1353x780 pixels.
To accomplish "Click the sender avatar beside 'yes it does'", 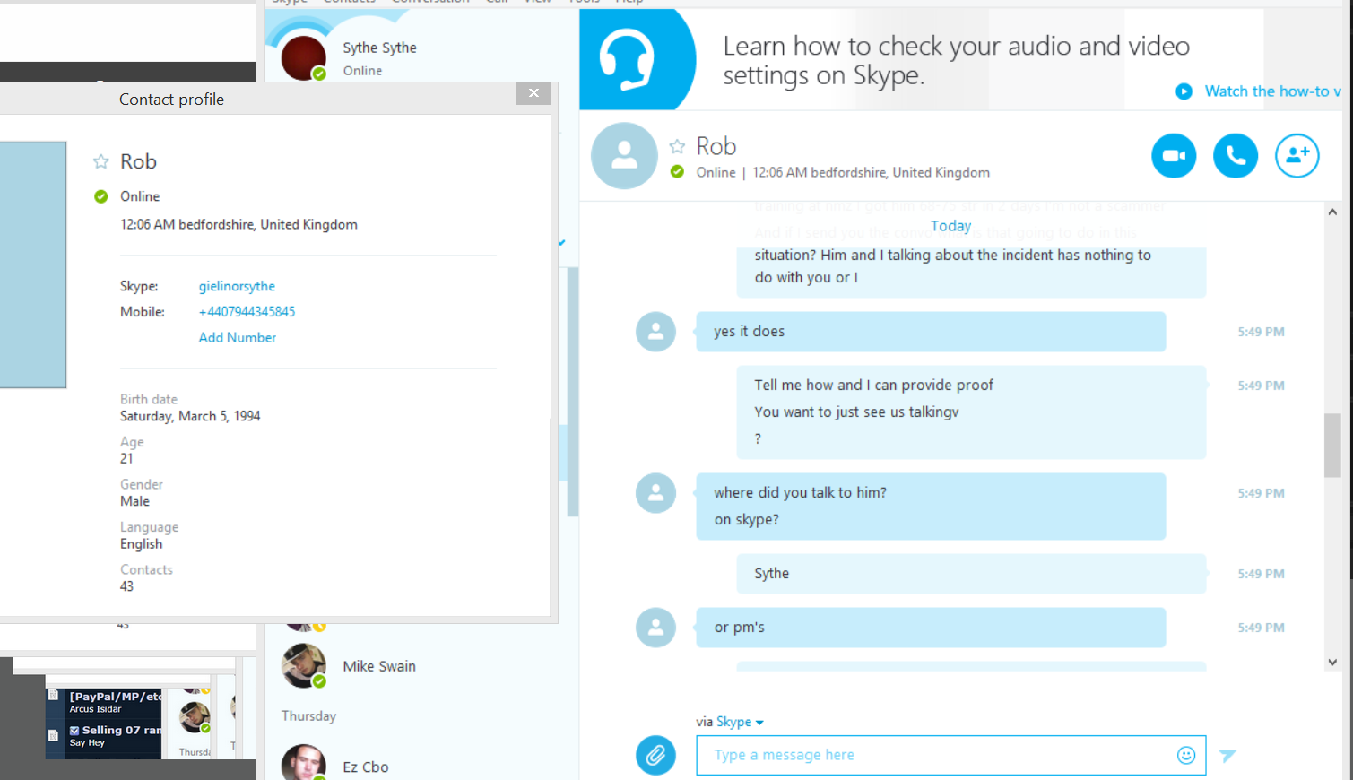I will pos(655,332).
